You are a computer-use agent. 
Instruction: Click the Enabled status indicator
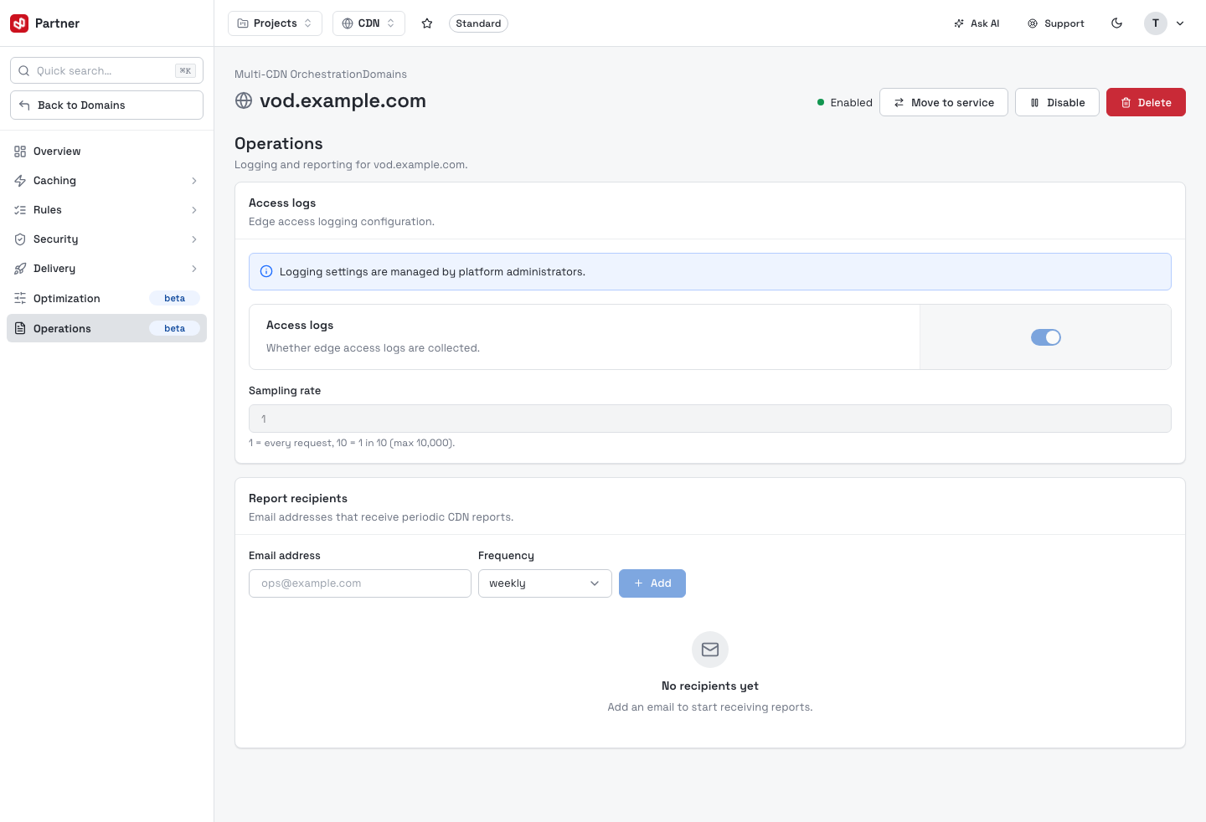point(845,102)
